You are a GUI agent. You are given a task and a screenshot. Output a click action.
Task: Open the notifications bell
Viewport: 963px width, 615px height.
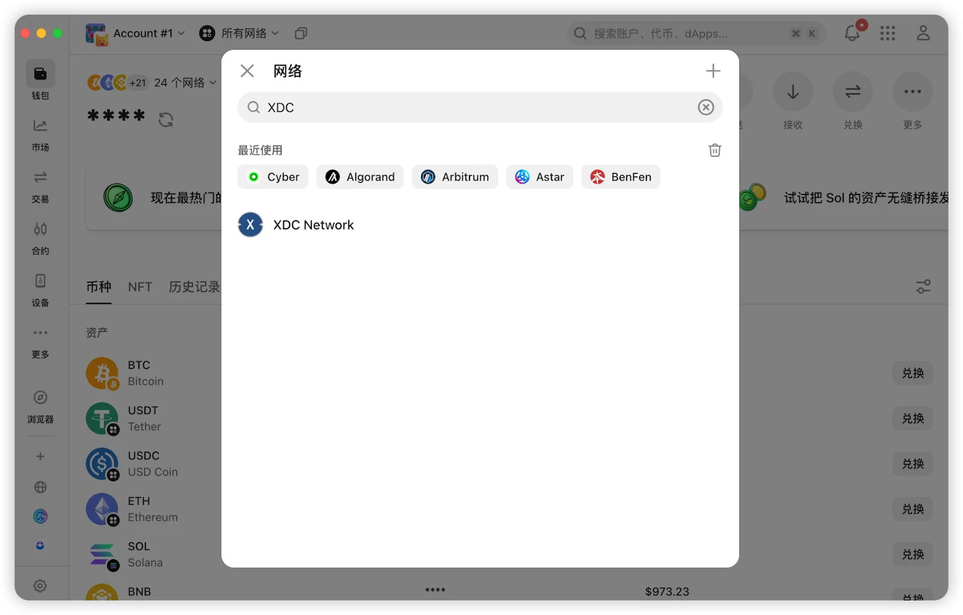click(852, 33)
